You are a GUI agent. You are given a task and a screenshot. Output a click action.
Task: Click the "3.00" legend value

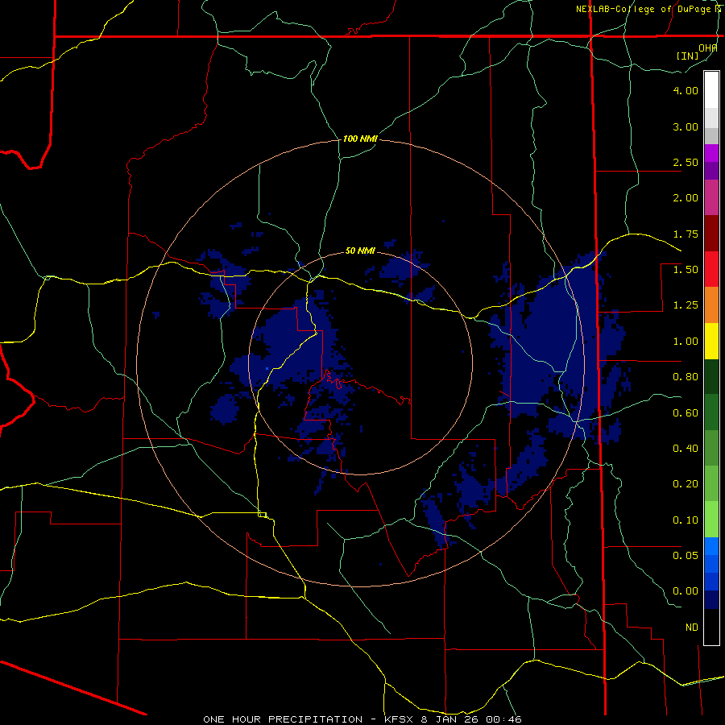coord(686,126)
